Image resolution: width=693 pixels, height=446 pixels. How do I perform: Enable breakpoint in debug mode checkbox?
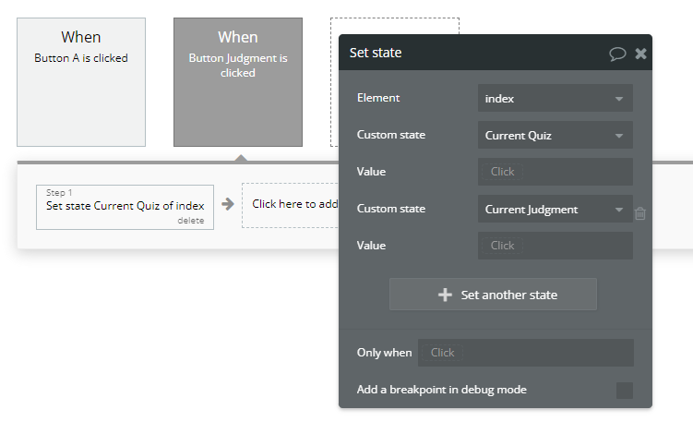pyautogui.click(x=625, y=390)
